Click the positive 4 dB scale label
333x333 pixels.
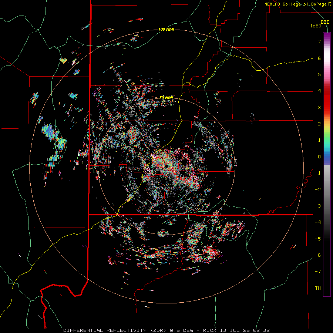click(x=319, y=91)
